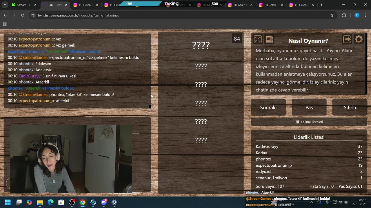The width and height of the screenshot is (371, 208).
Task: Click Sonraki button for next word
Action: [x=268, y=107]
